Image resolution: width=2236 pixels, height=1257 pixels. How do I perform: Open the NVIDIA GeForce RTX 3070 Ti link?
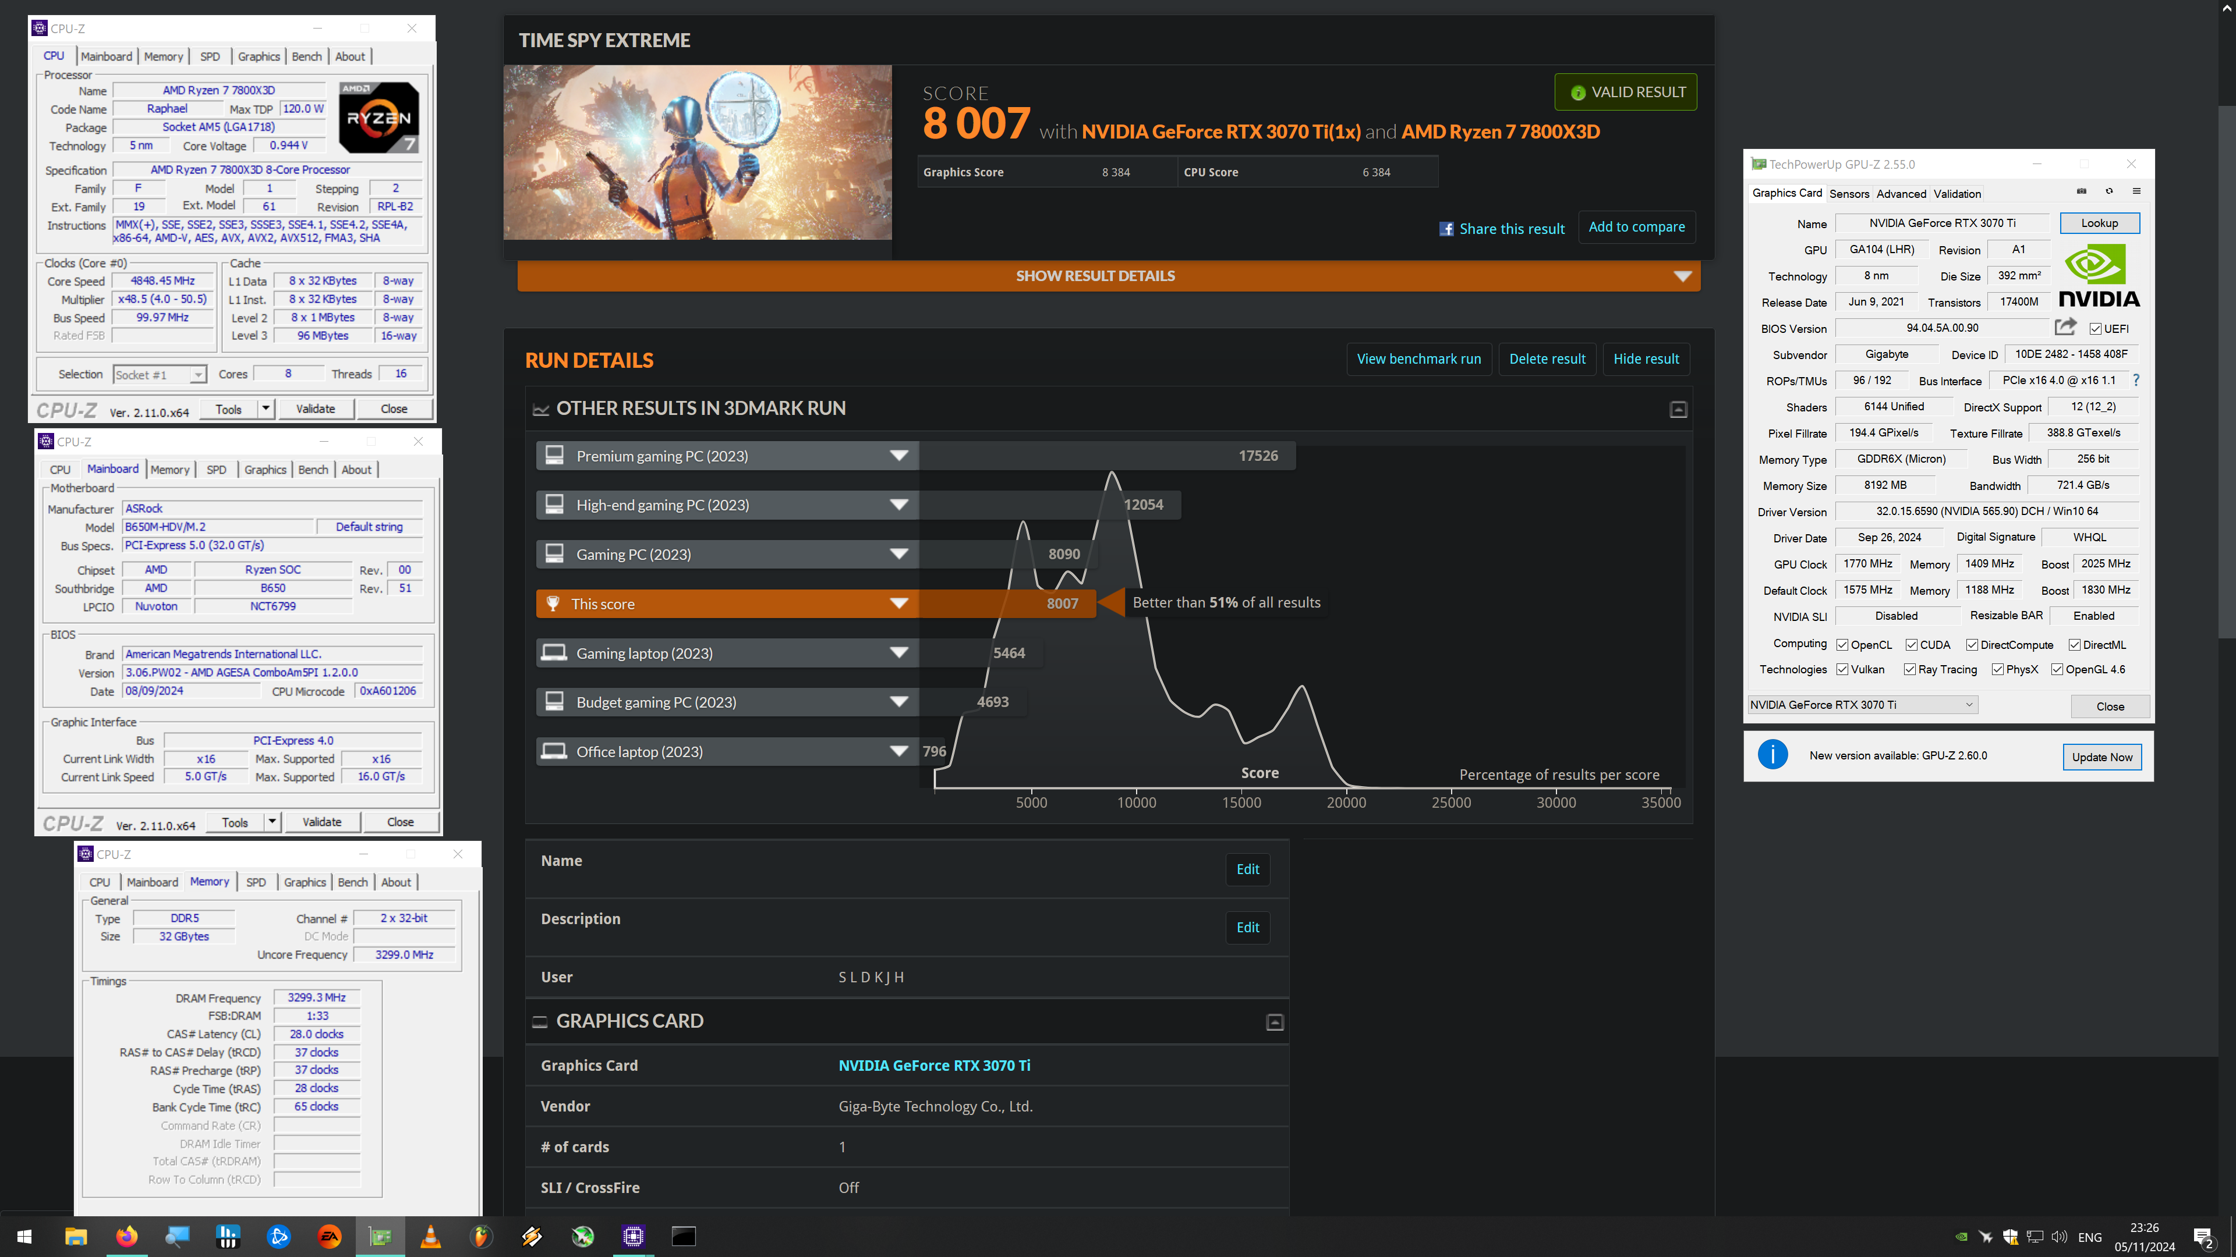pyautogui.click(x=934, y=1066)
